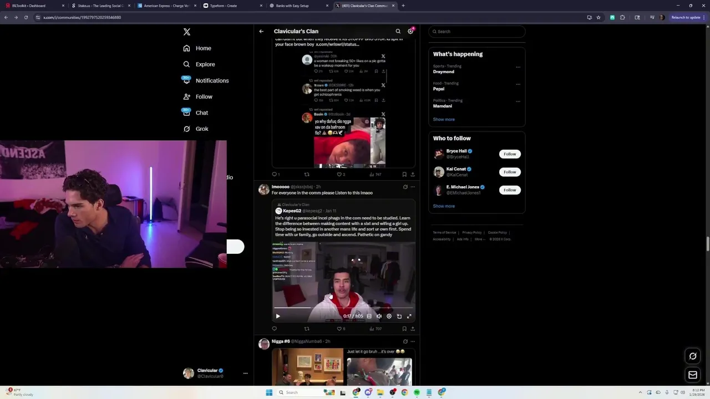Open floating Grok button
The width and height of the screenshot is (710, 399).
(693, 356)
